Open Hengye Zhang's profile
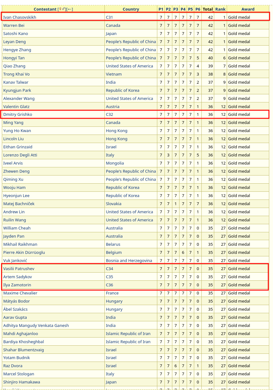The width and height of the screenshot is (273, 390). click(17, 50)
